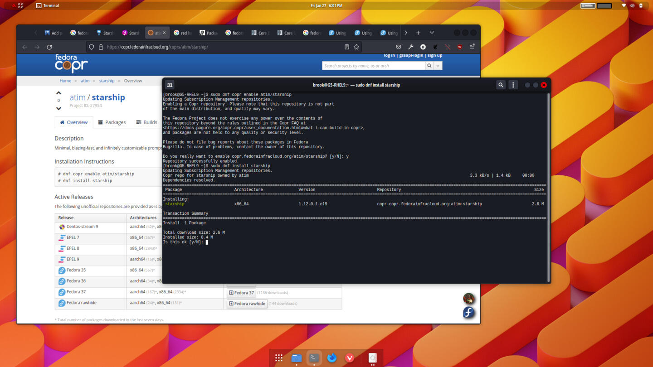Bookmark this page with the star icon
The image size is (653, 367).
click(356, 47)
